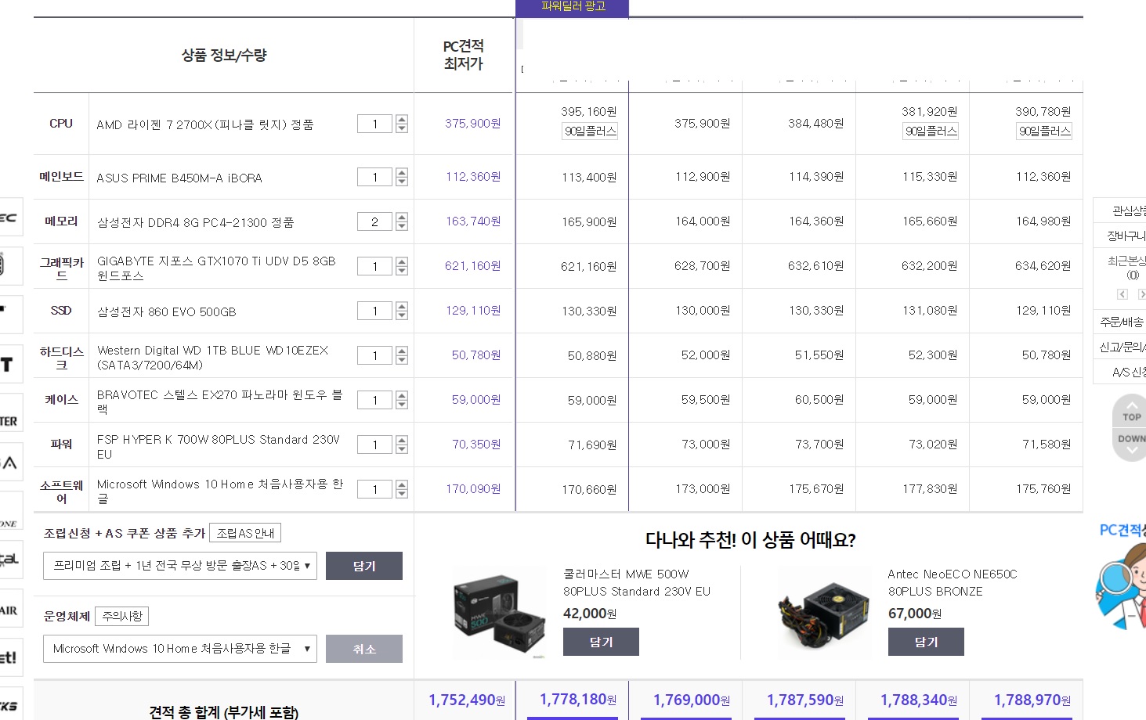This screenshot has height=720, width=1146.
Task: Click 90일플러스 badge under 381,920원
Action: point(931,131)
